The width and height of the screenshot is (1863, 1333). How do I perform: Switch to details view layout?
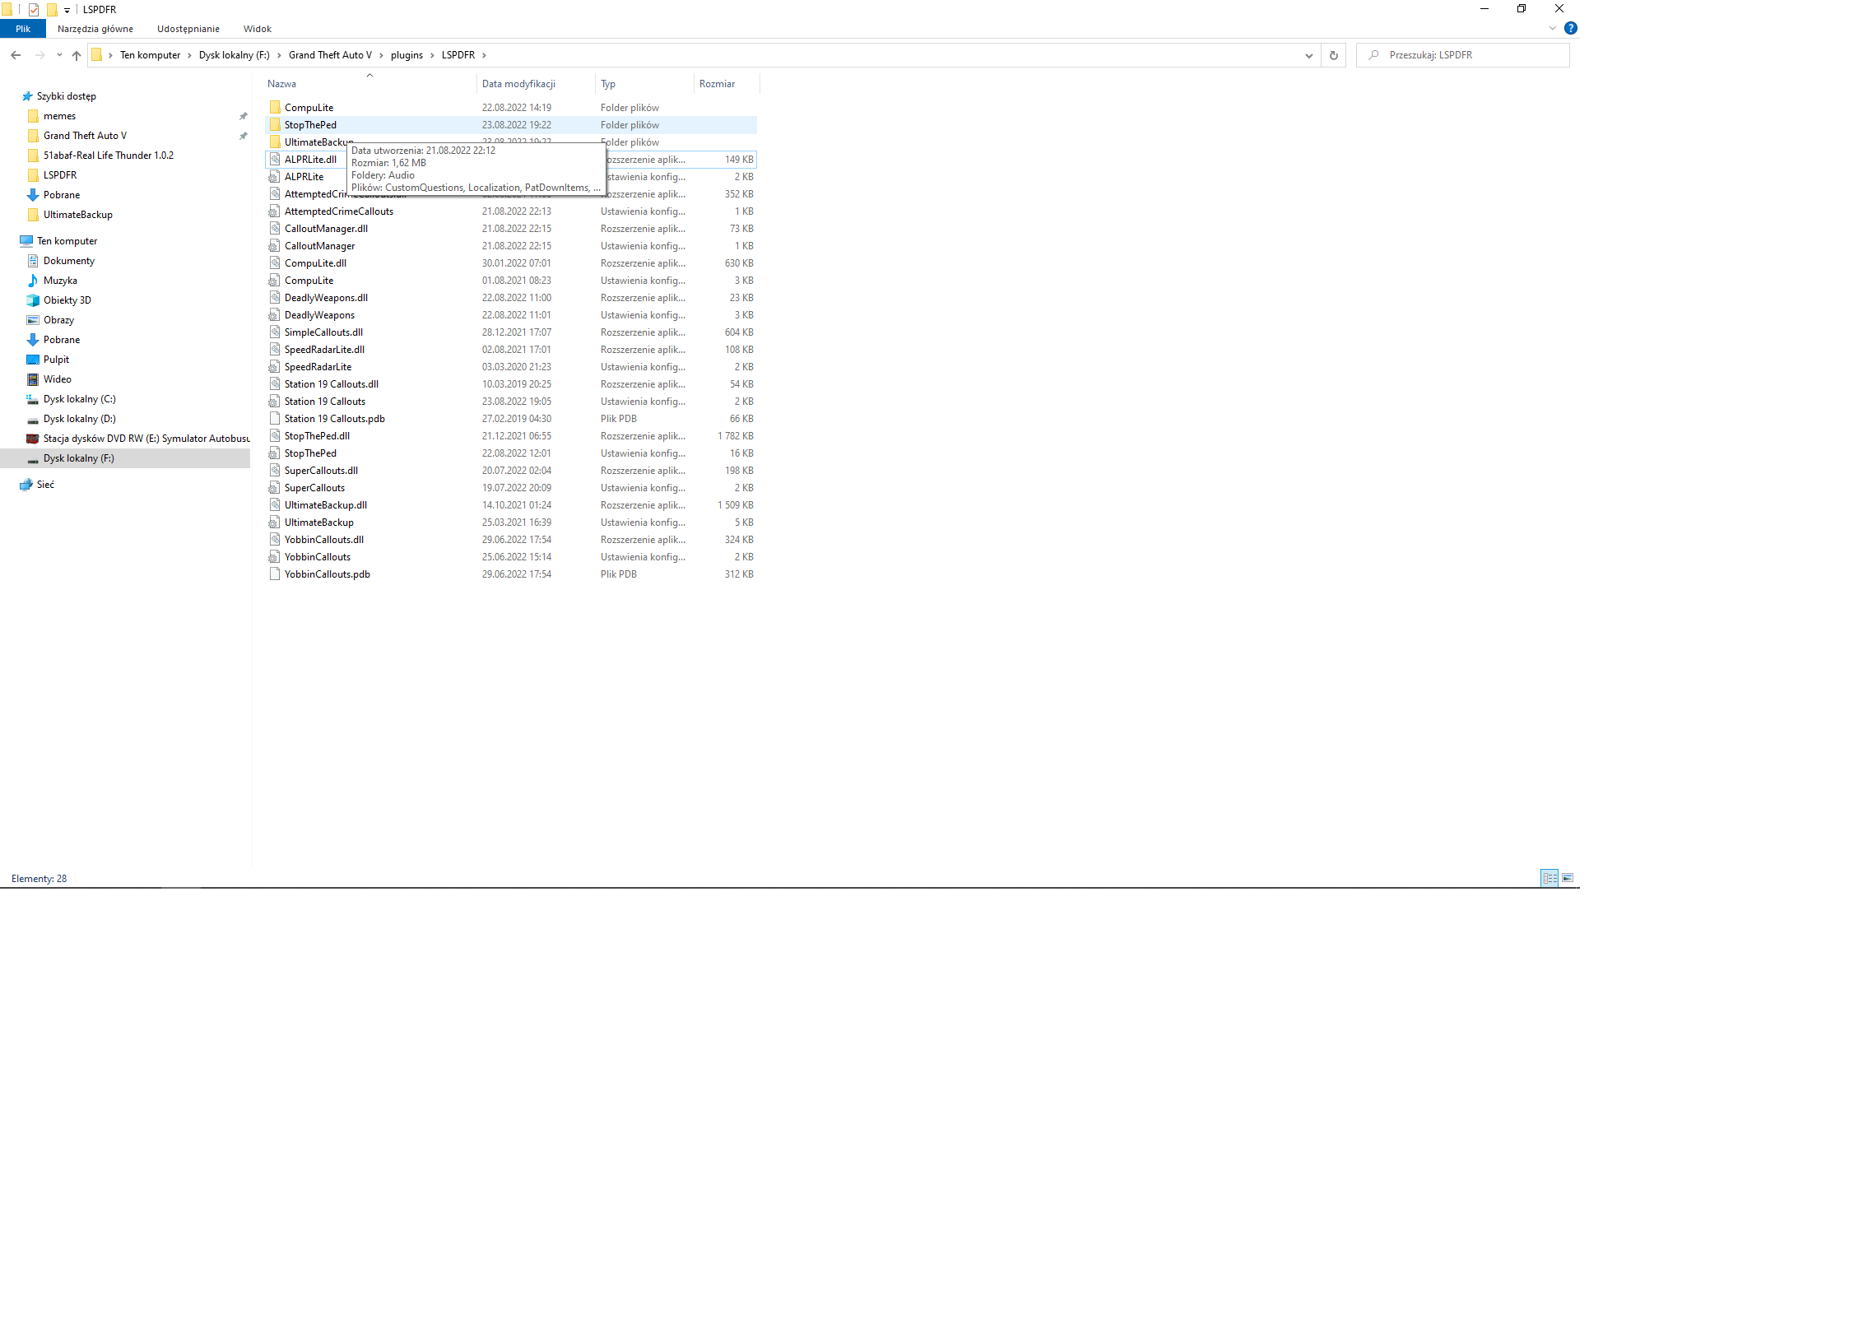click(x=1549, y=878)
